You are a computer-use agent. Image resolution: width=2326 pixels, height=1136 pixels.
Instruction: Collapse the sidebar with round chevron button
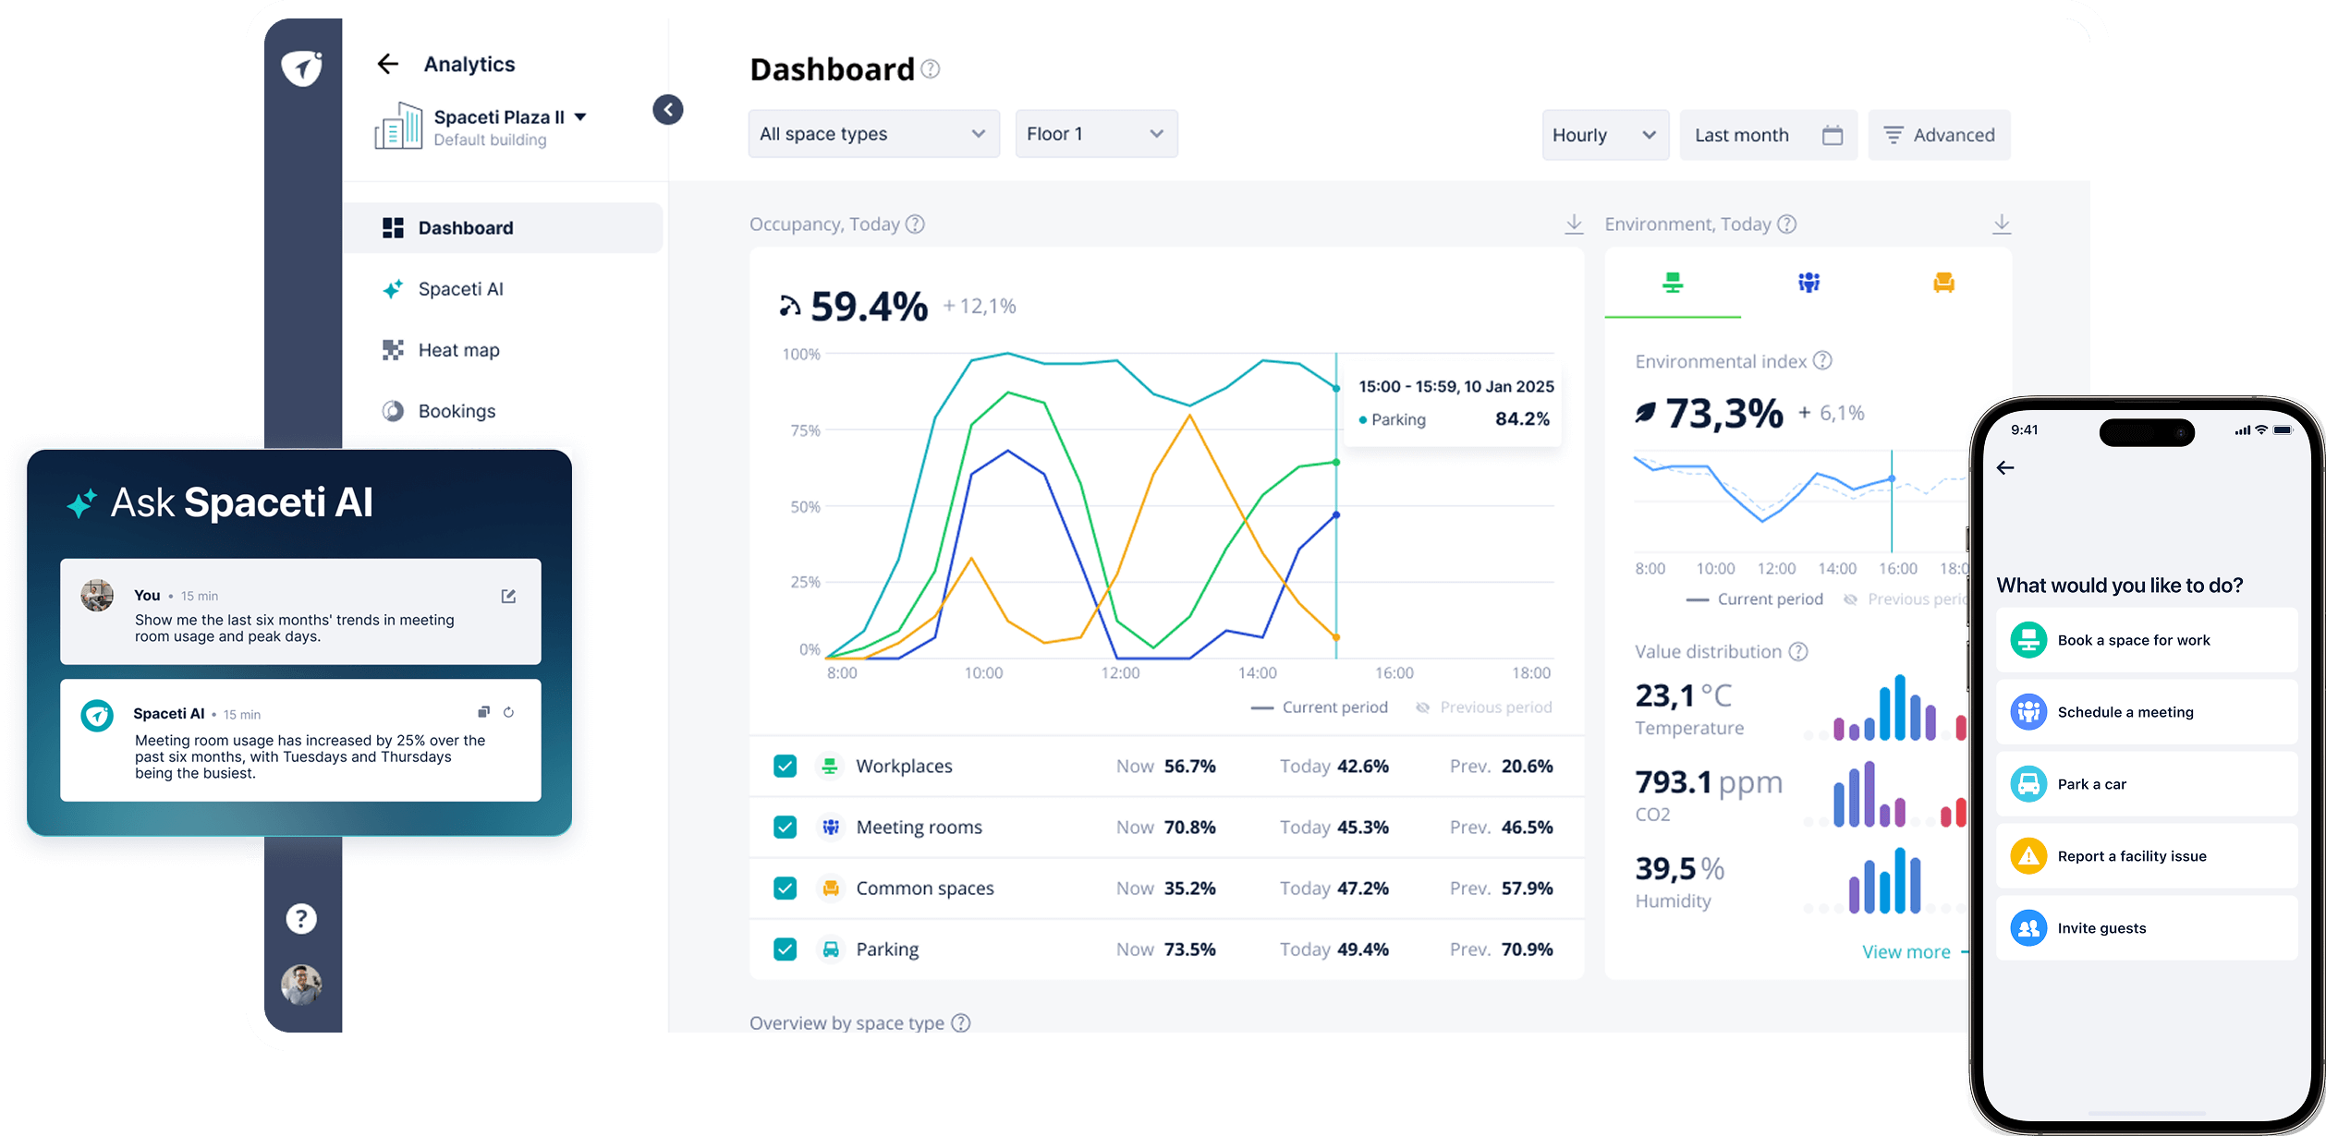pos(668,110)
